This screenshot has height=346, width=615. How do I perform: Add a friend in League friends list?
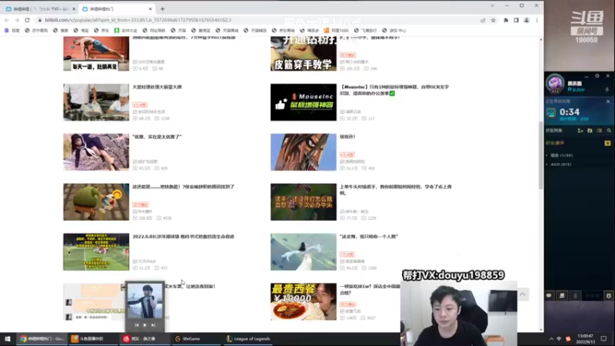pos(580,131)
